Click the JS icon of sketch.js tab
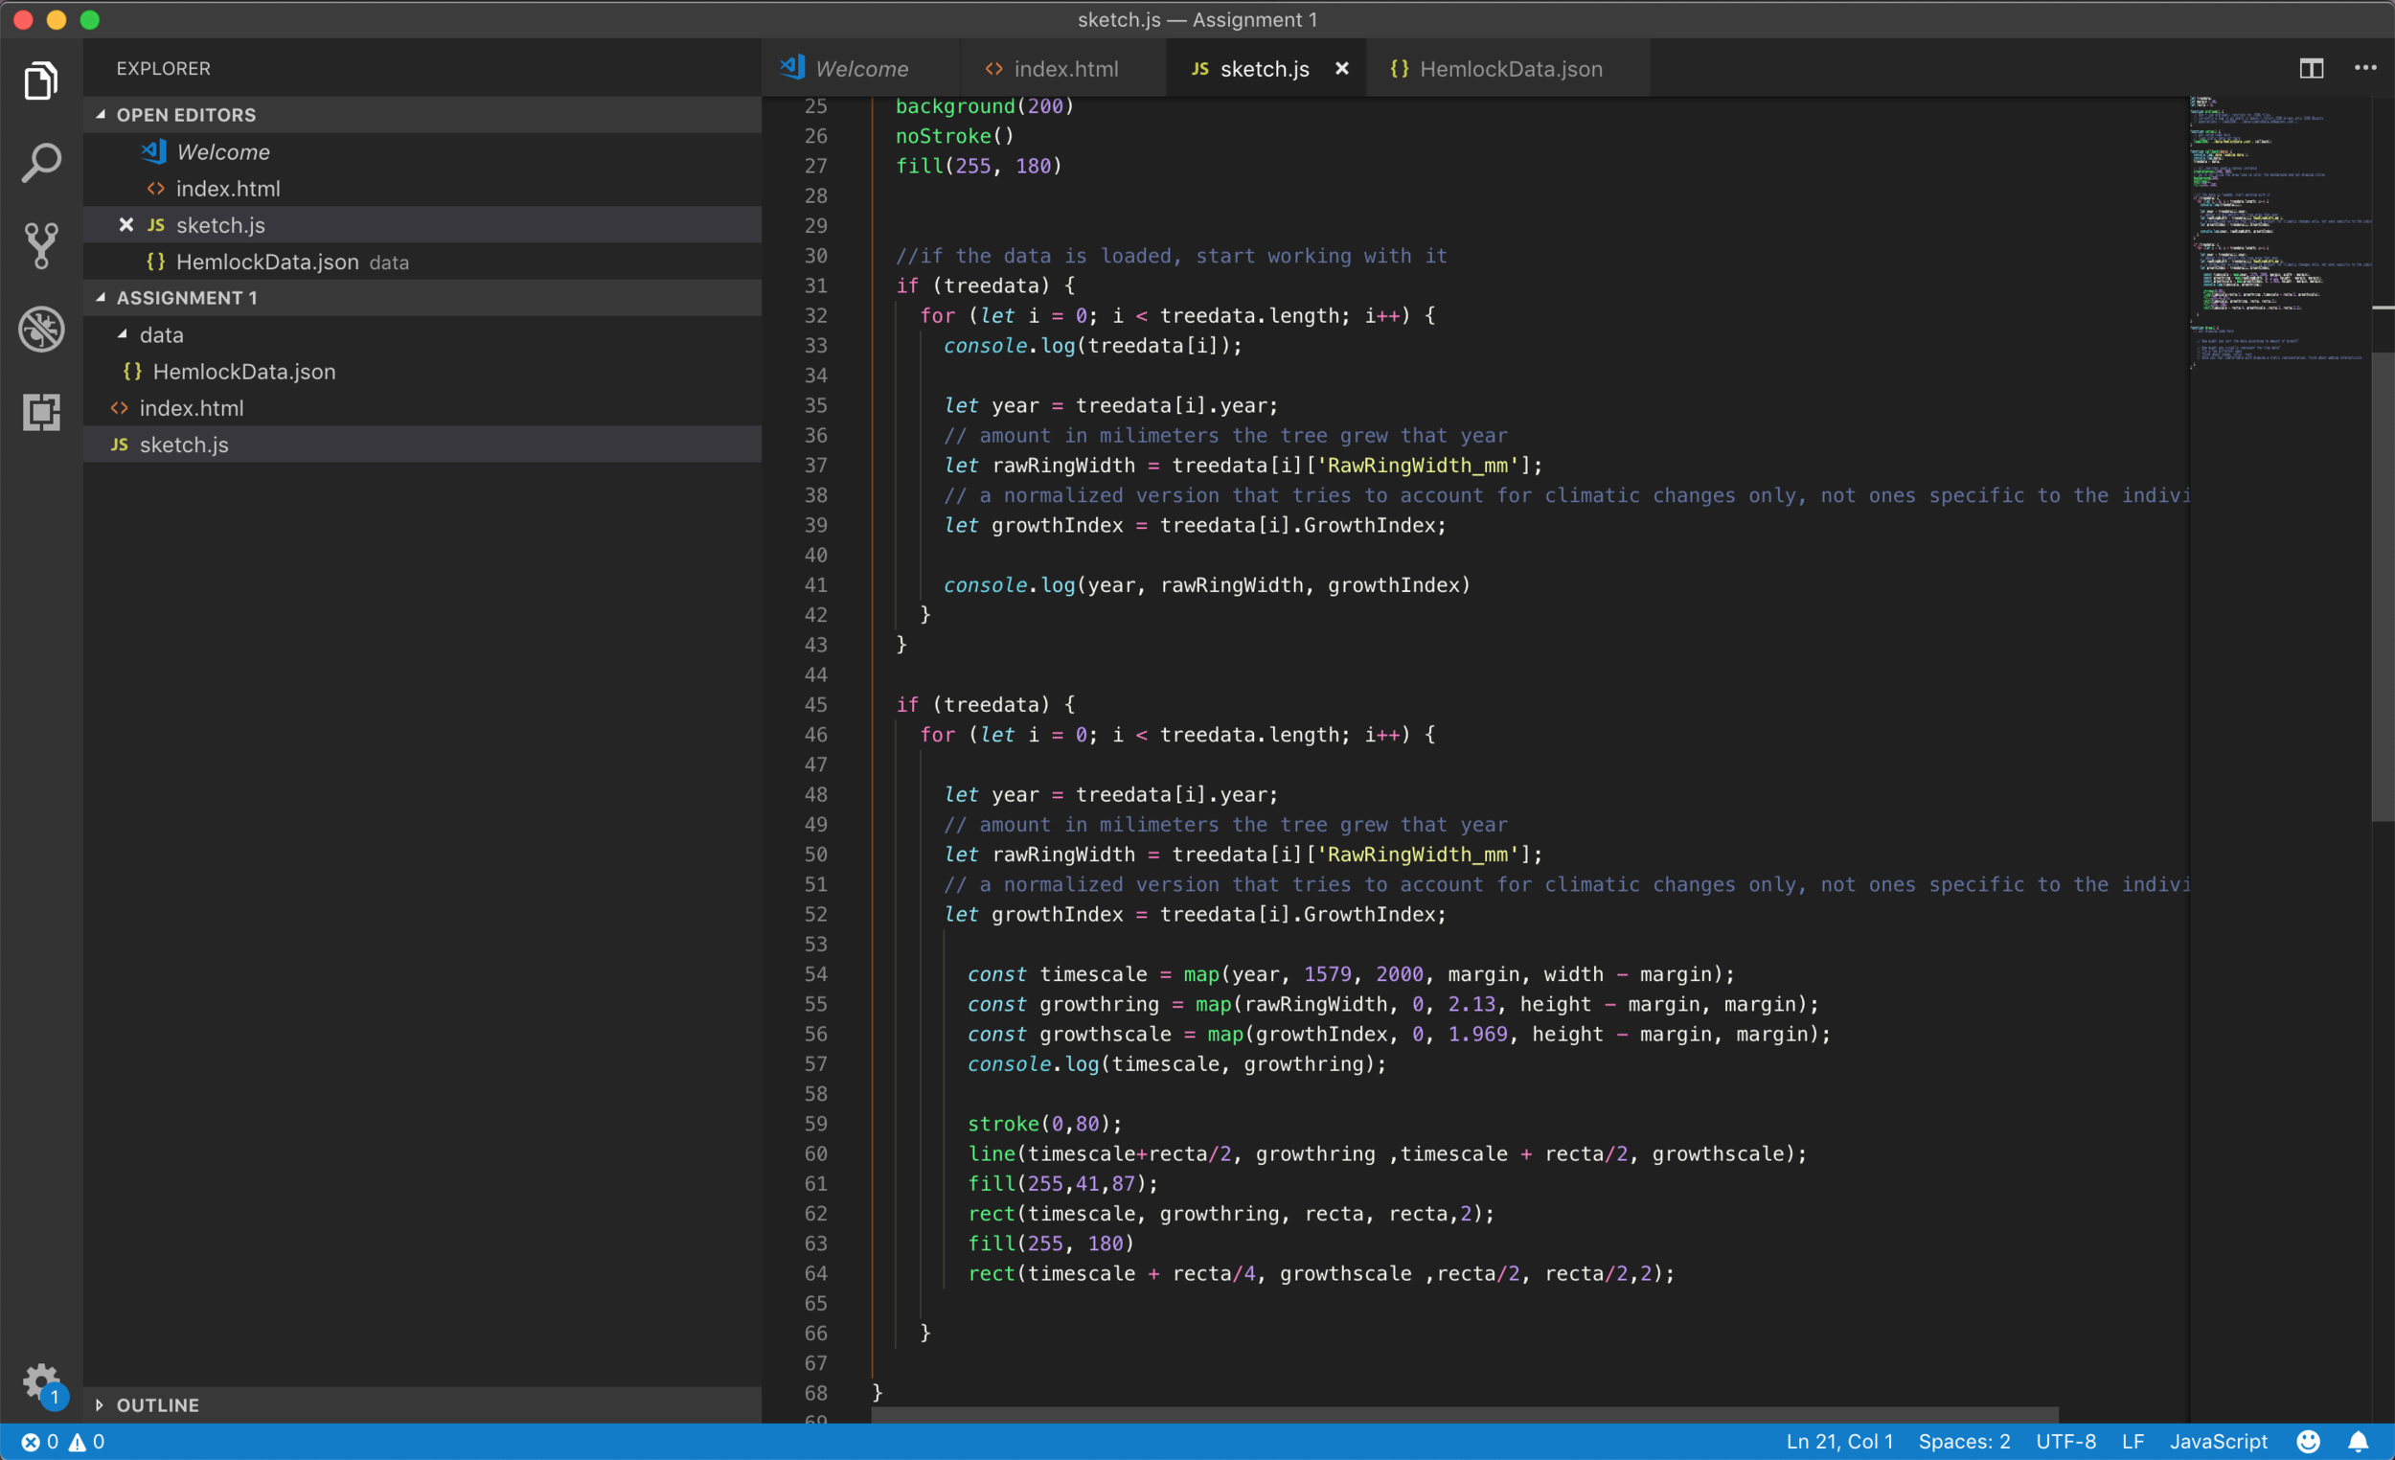The height and width of the screenshot is (1460, 2395). point(1200,69)
